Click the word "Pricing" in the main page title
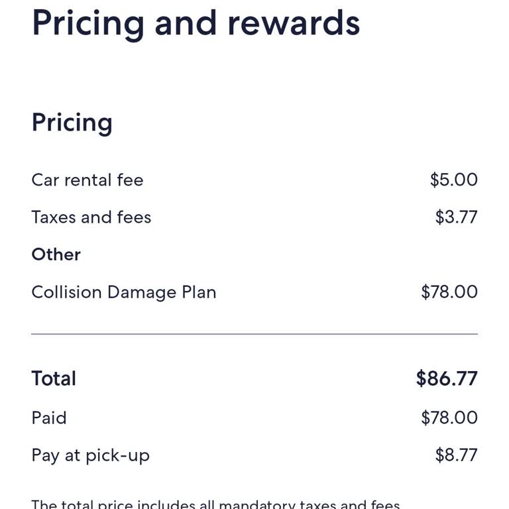The width and height of the screenshot is (509, 509). click(x=87, y=23)
